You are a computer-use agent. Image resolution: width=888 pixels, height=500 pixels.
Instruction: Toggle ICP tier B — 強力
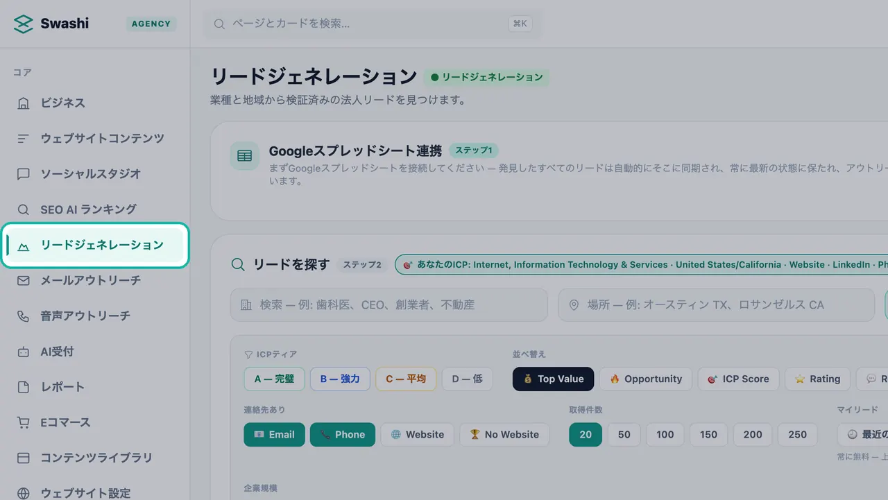coord(340,379)
